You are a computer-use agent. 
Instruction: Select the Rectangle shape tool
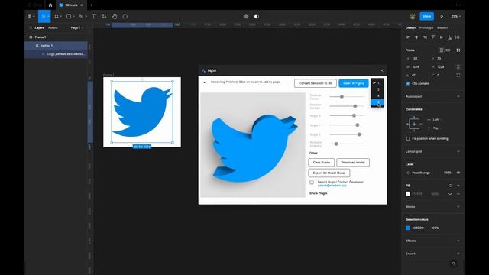coord(69,16)
